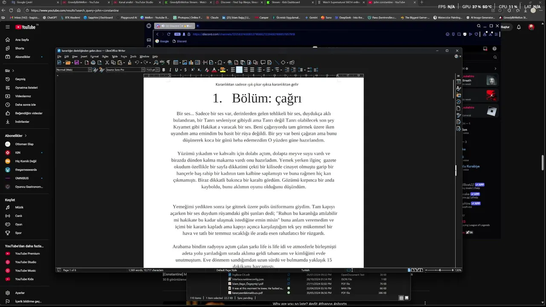Viewport: 546px width, 307px height.
Task: Click the Print icon in Writer toolbar
Action: 93,62
